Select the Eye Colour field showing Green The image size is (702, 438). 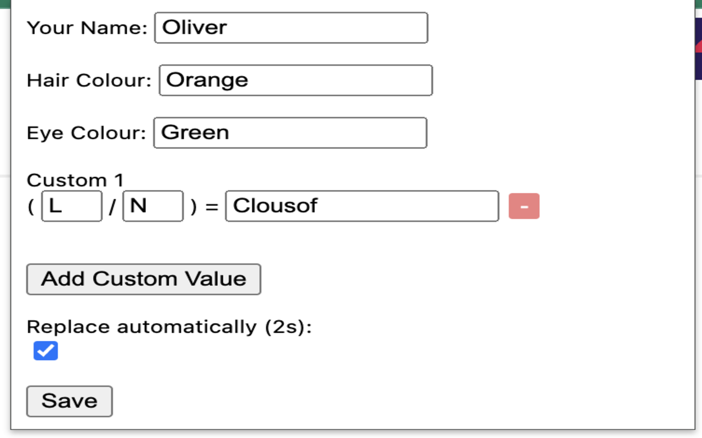point(290,133)
